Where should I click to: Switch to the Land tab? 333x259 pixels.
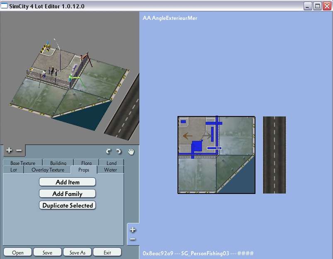[x=112, y=162]
